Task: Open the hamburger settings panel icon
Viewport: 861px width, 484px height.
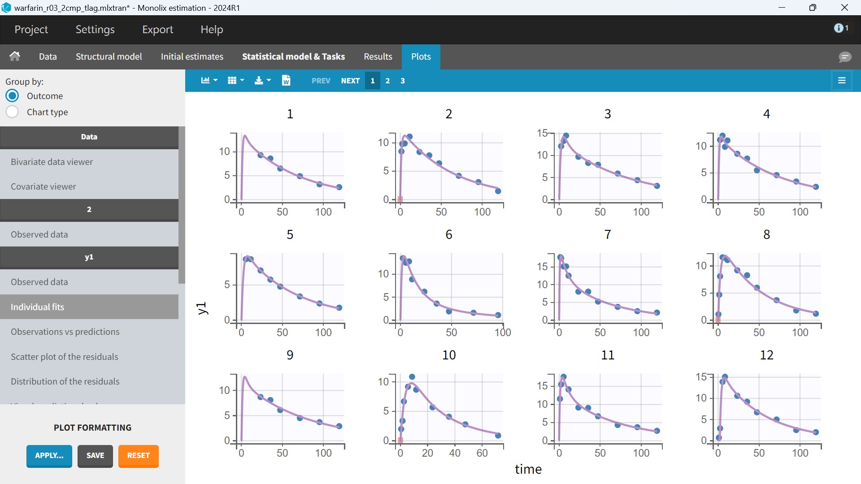Action: click(842, 81)
